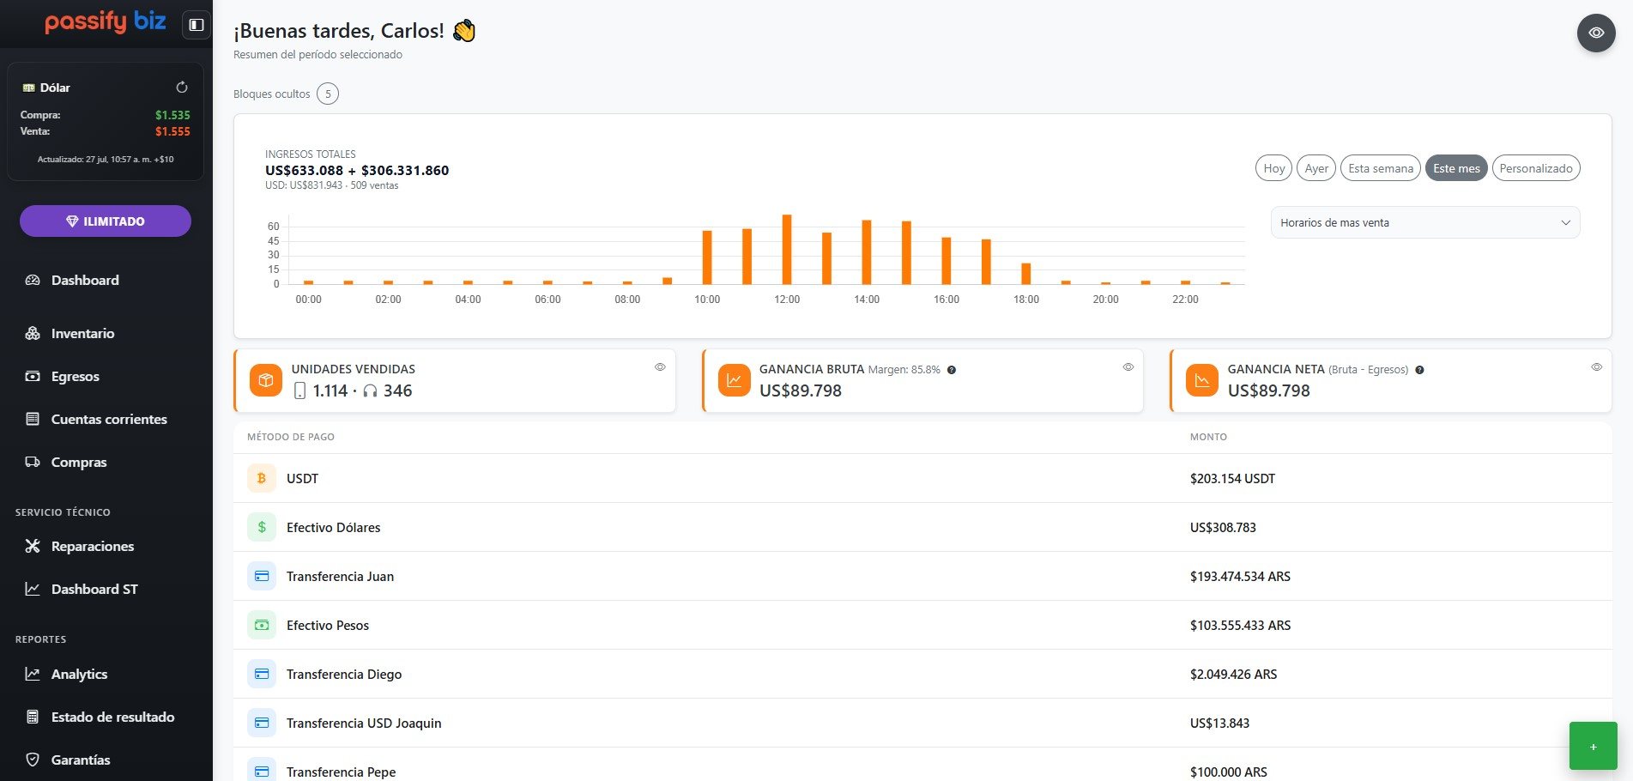Open Estado de resultado report

112,717
